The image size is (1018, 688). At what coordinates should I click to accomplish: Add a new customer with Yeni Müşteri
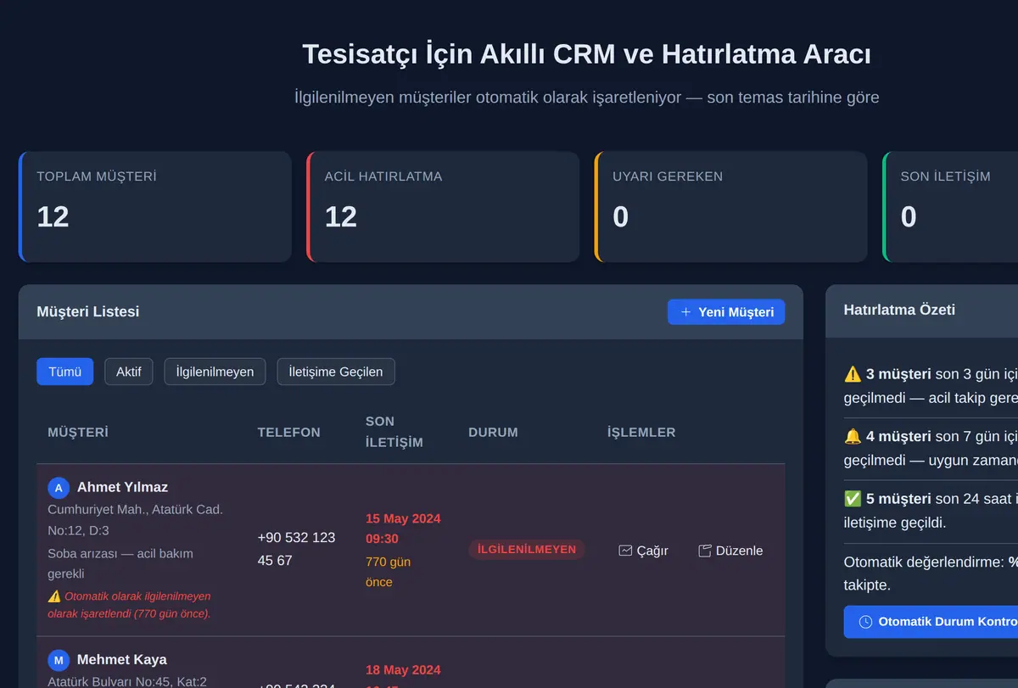pos(726,312)
